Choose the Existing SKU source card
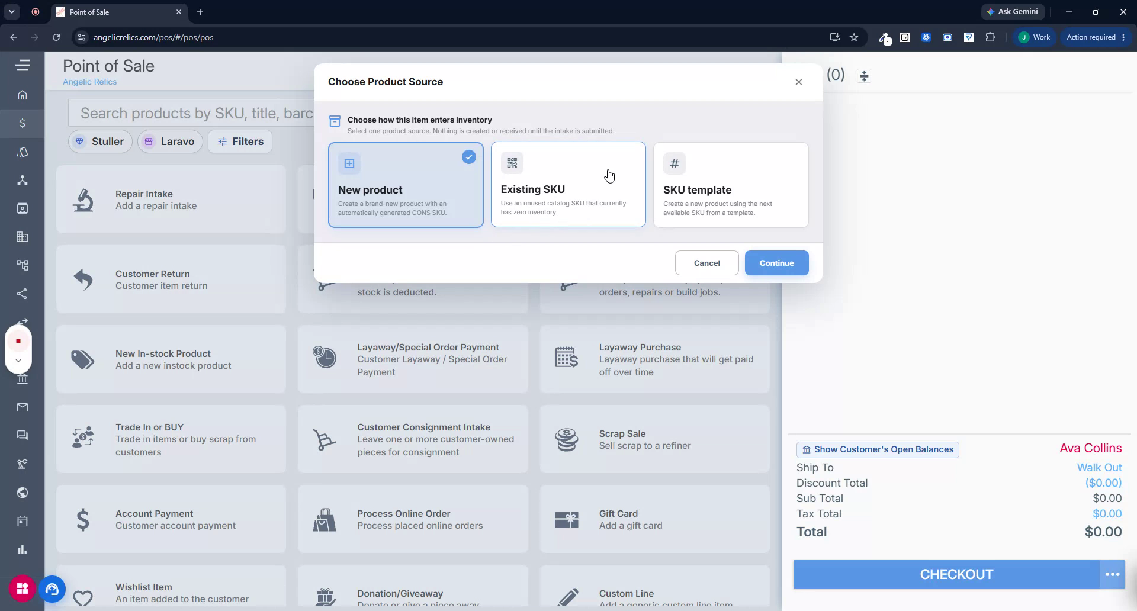 click(568, 184)
